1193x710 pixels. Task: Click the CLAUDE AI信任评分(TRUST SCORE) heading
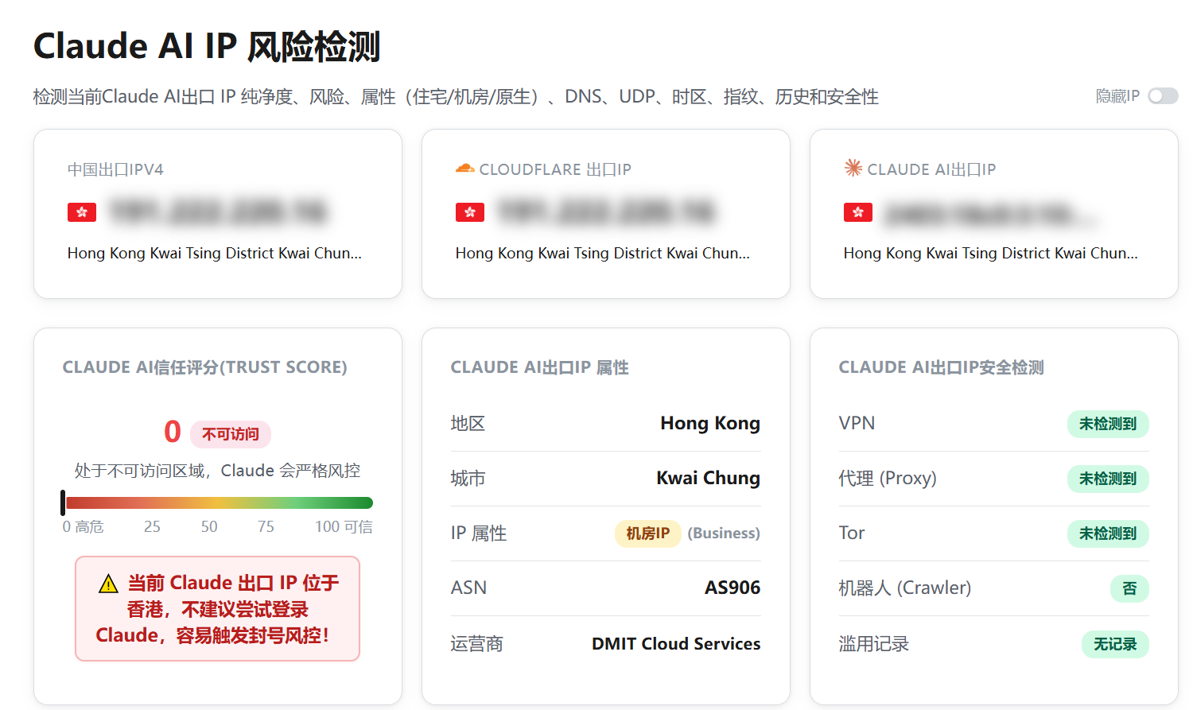point(205,367)
